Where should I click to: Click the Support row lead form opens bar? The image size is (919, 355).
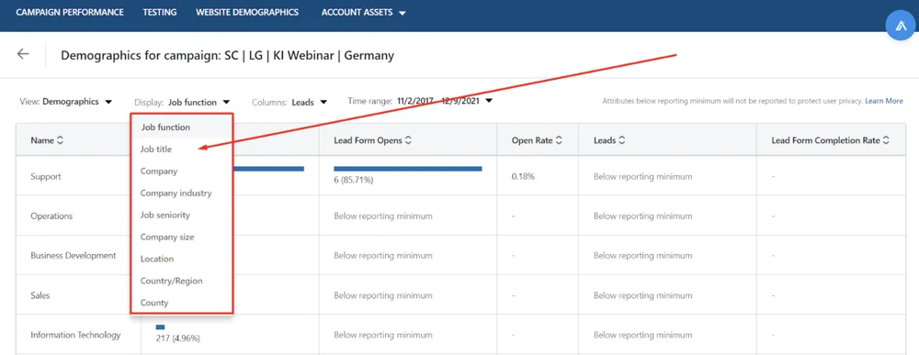point(408,169)
